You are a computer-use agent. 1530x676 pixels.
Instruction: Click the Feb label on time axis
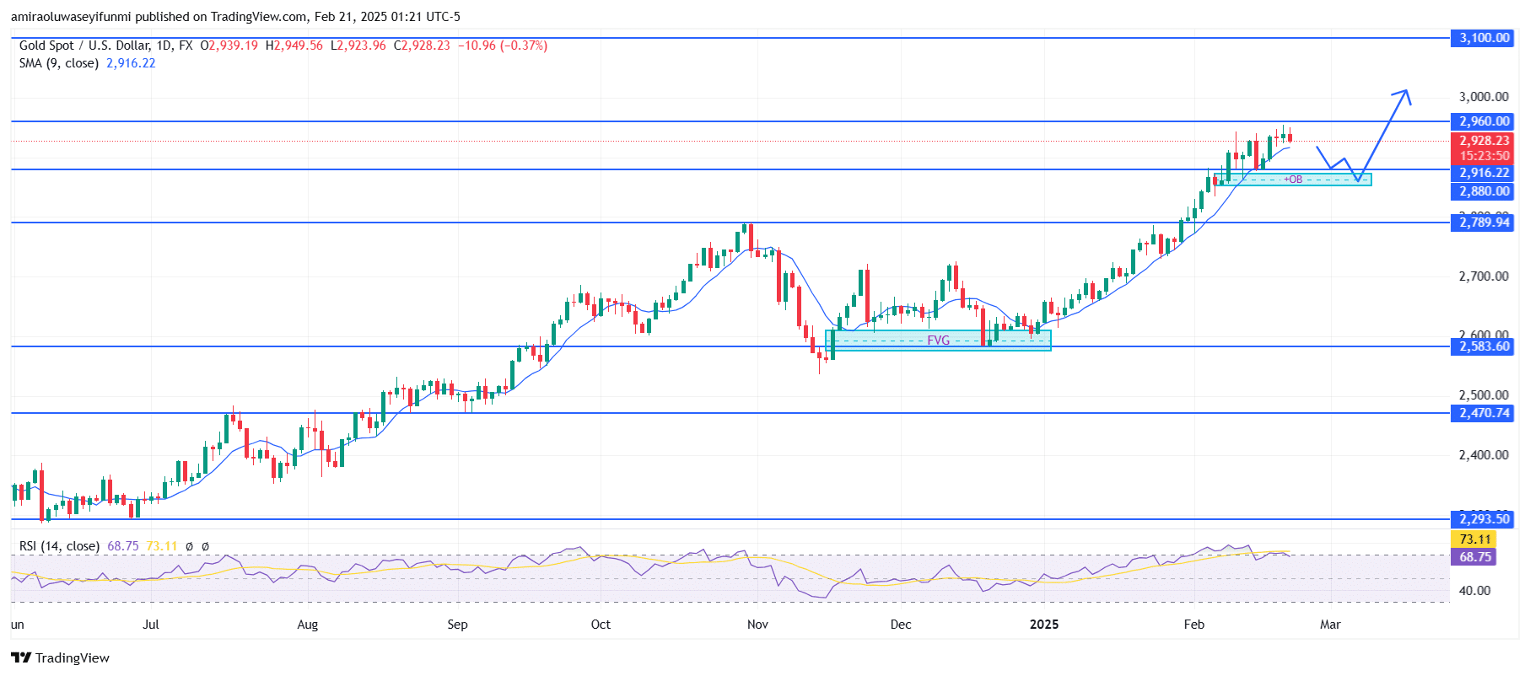pos(1194,625)
